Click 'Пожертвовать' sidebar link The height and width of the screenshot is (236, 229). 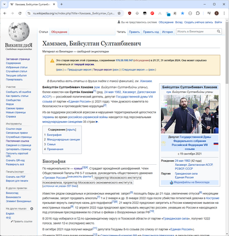coord(14,79)
